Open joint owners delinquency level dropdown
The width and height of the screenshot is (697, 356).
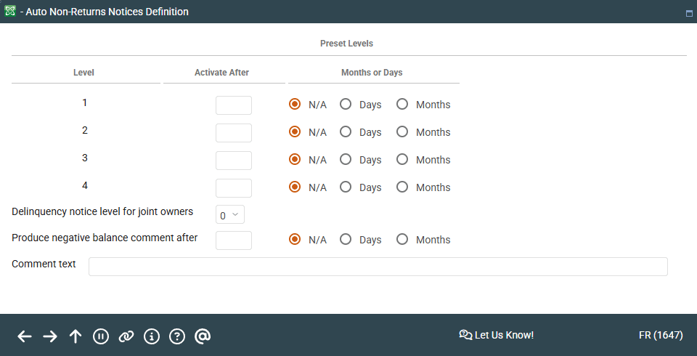point(230,215)
